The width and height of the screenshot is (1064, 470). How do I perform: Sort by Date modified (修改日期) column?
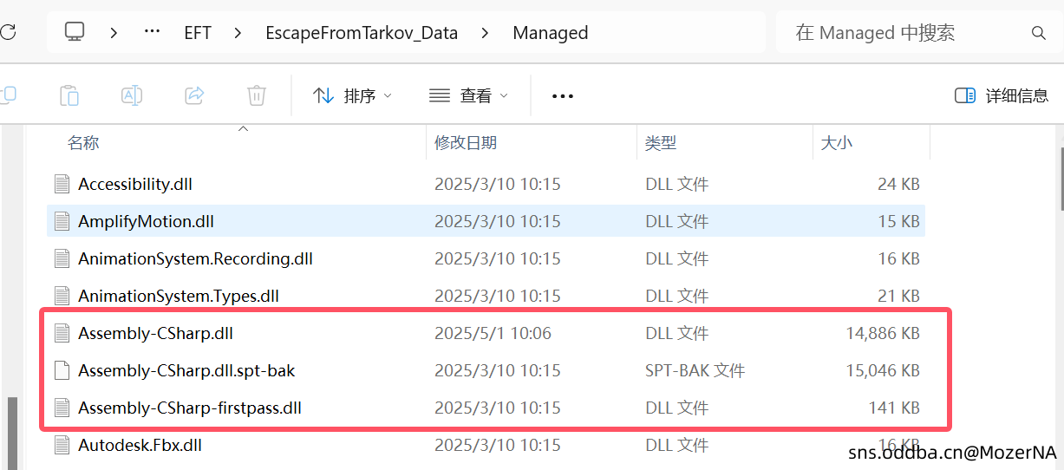[x=466, y=143]
